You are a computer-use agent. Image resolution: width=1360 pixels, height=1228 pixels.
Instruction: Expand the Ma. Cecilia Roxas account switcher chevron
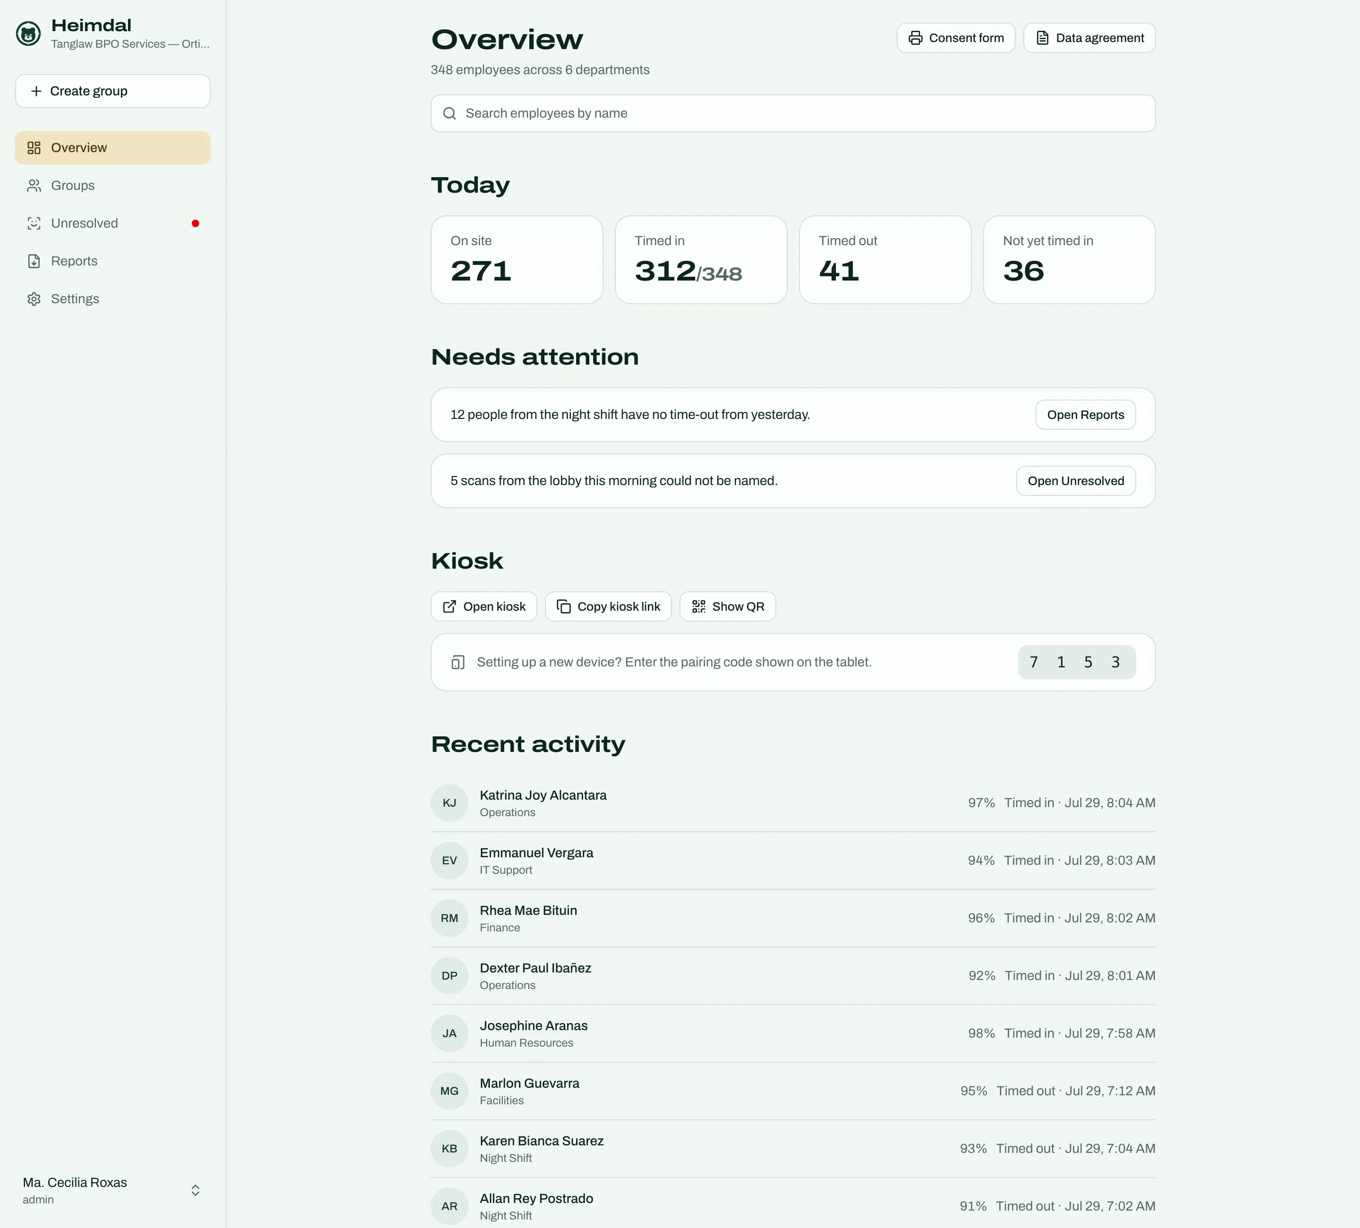pos(195,1190)
